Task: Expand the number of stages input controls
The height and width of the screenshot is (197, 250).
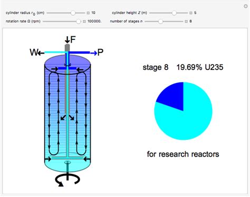Action: (186, 22)
